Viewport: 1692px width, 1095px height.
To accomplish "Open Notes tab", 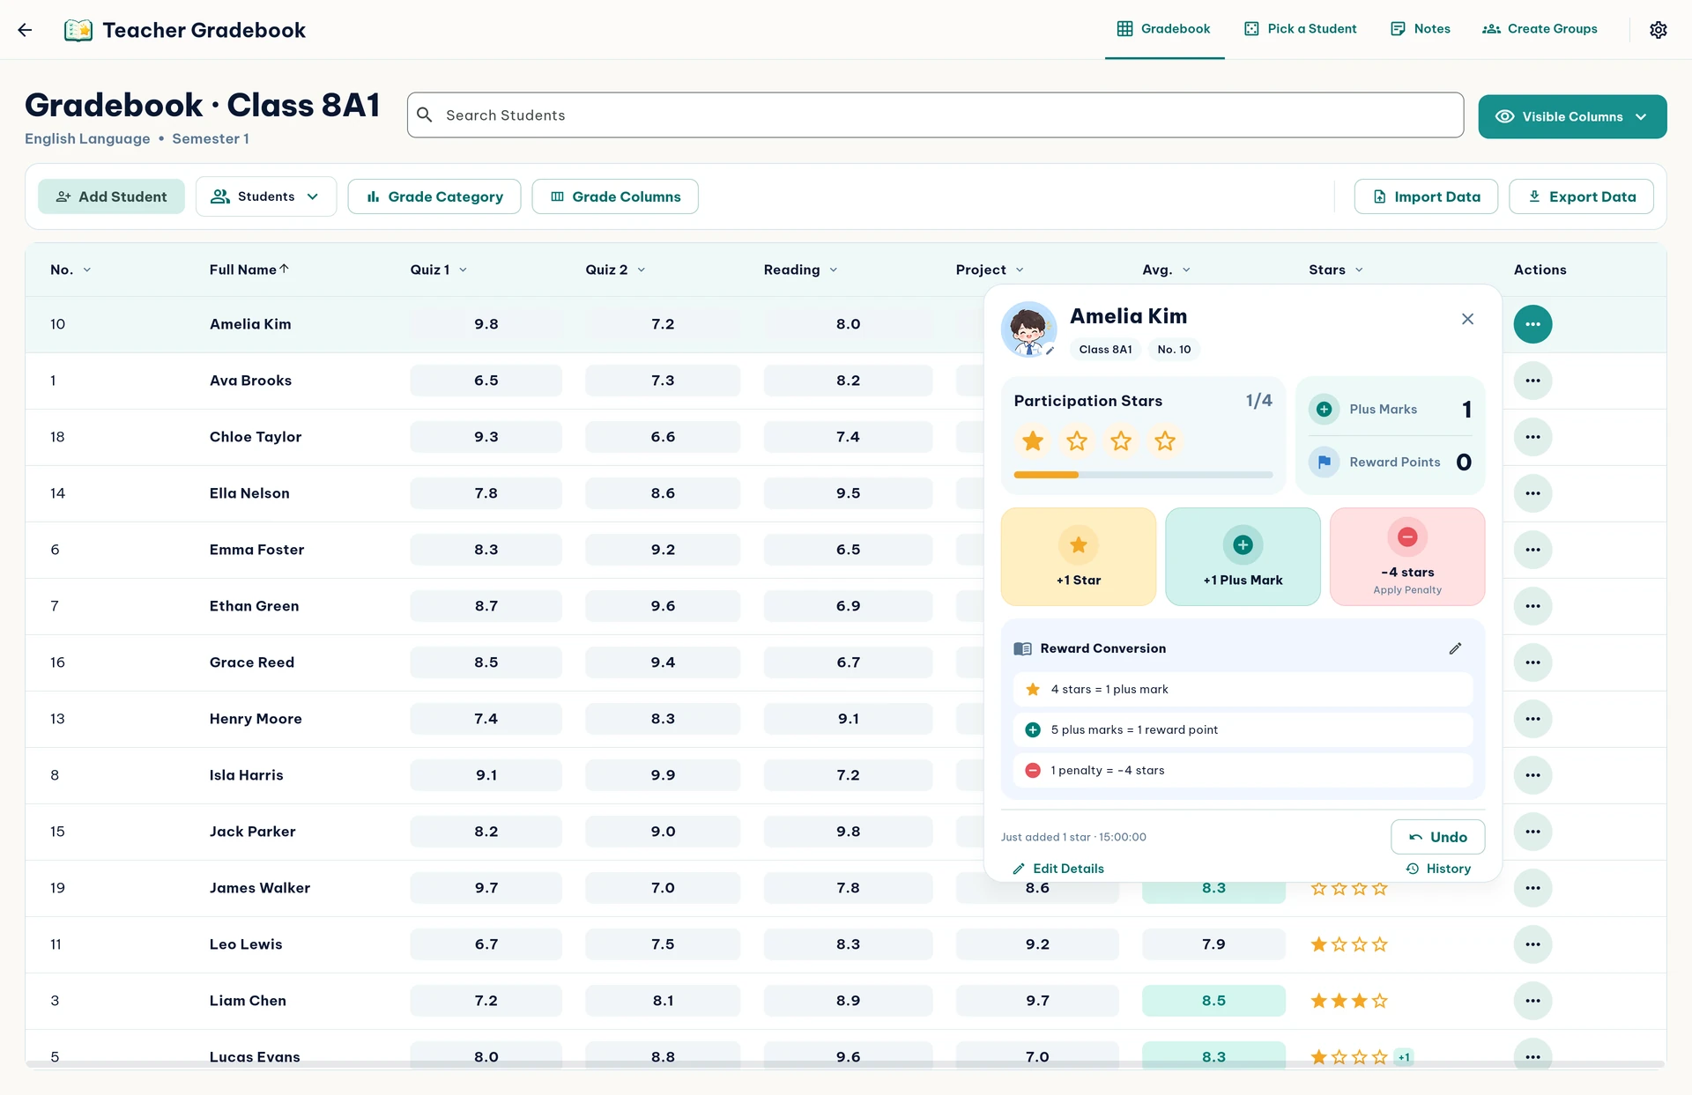I will pos(1420,29).
